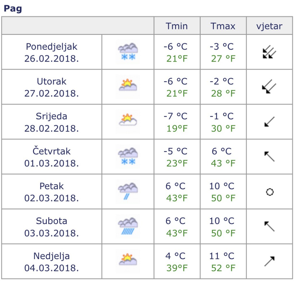This screenshot has width=294, height=281.
Task: Click the calm wind circle for Petak
Action: [270, 192]
